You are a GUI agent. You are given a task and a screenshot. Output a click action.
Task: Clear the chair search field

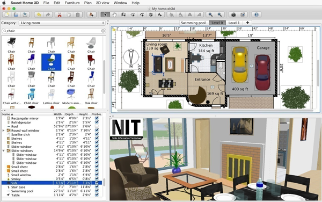coord(103,31)
